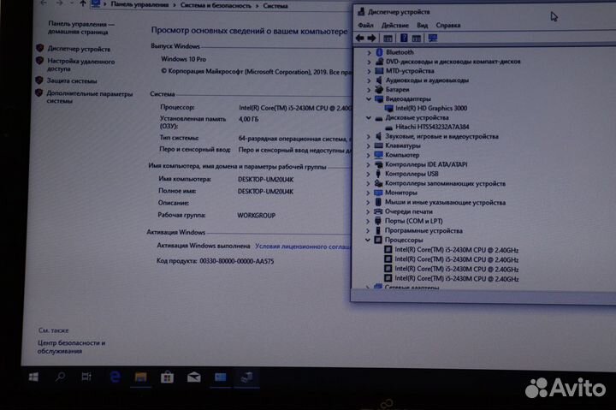The height and width of the screenshot is (410, 616).
Task: Expand Аудиовходы и аудиовыходы
Action: click(x=369, y=80)
